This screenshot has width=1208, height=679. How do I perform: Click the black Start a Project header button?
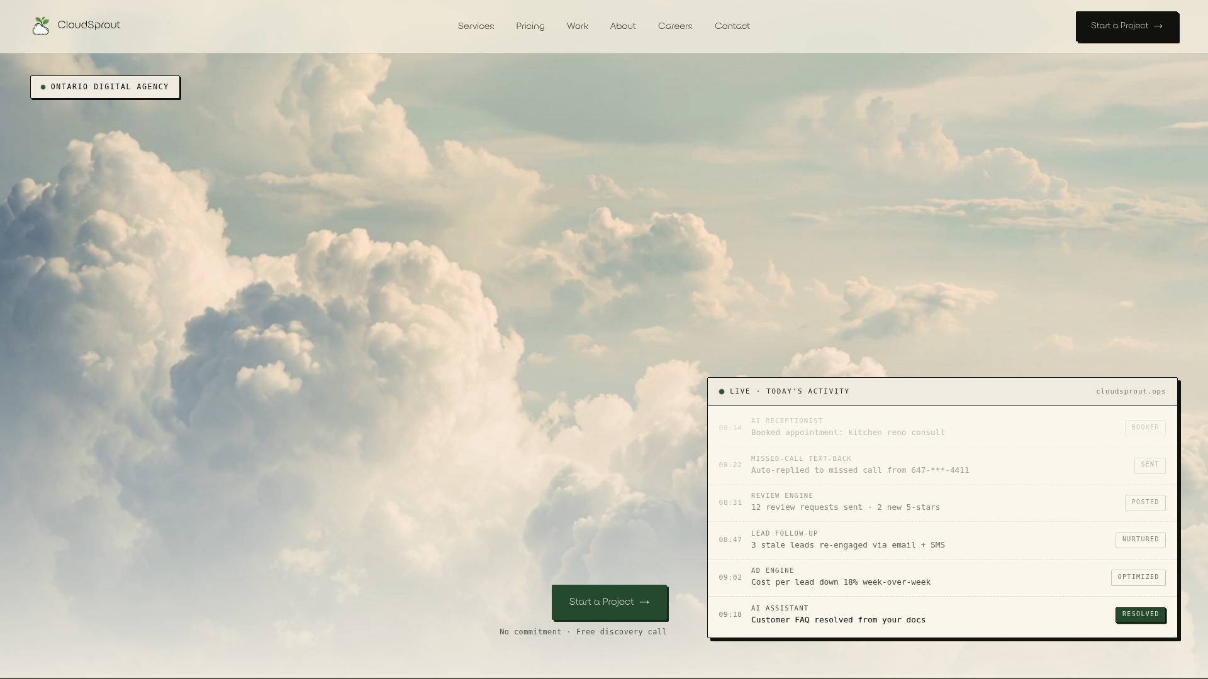coord(1127,26)
